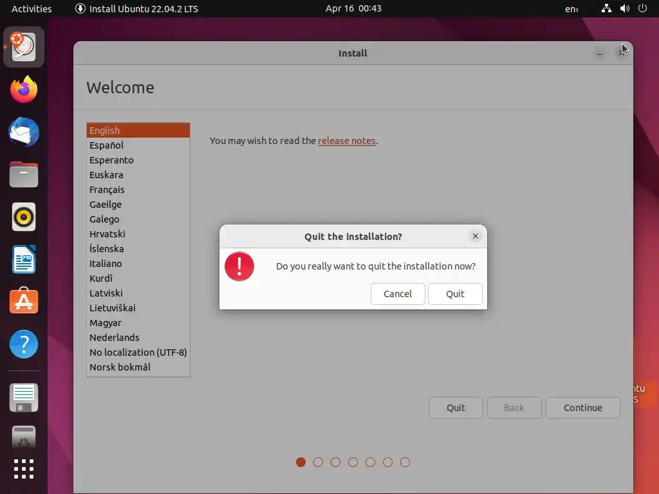Select No localization (UTF-8) entry

point(138,352)
